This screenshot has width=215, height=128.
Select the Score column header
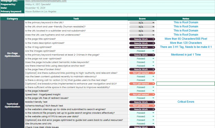pyautogui.click(x=142, y=19)
